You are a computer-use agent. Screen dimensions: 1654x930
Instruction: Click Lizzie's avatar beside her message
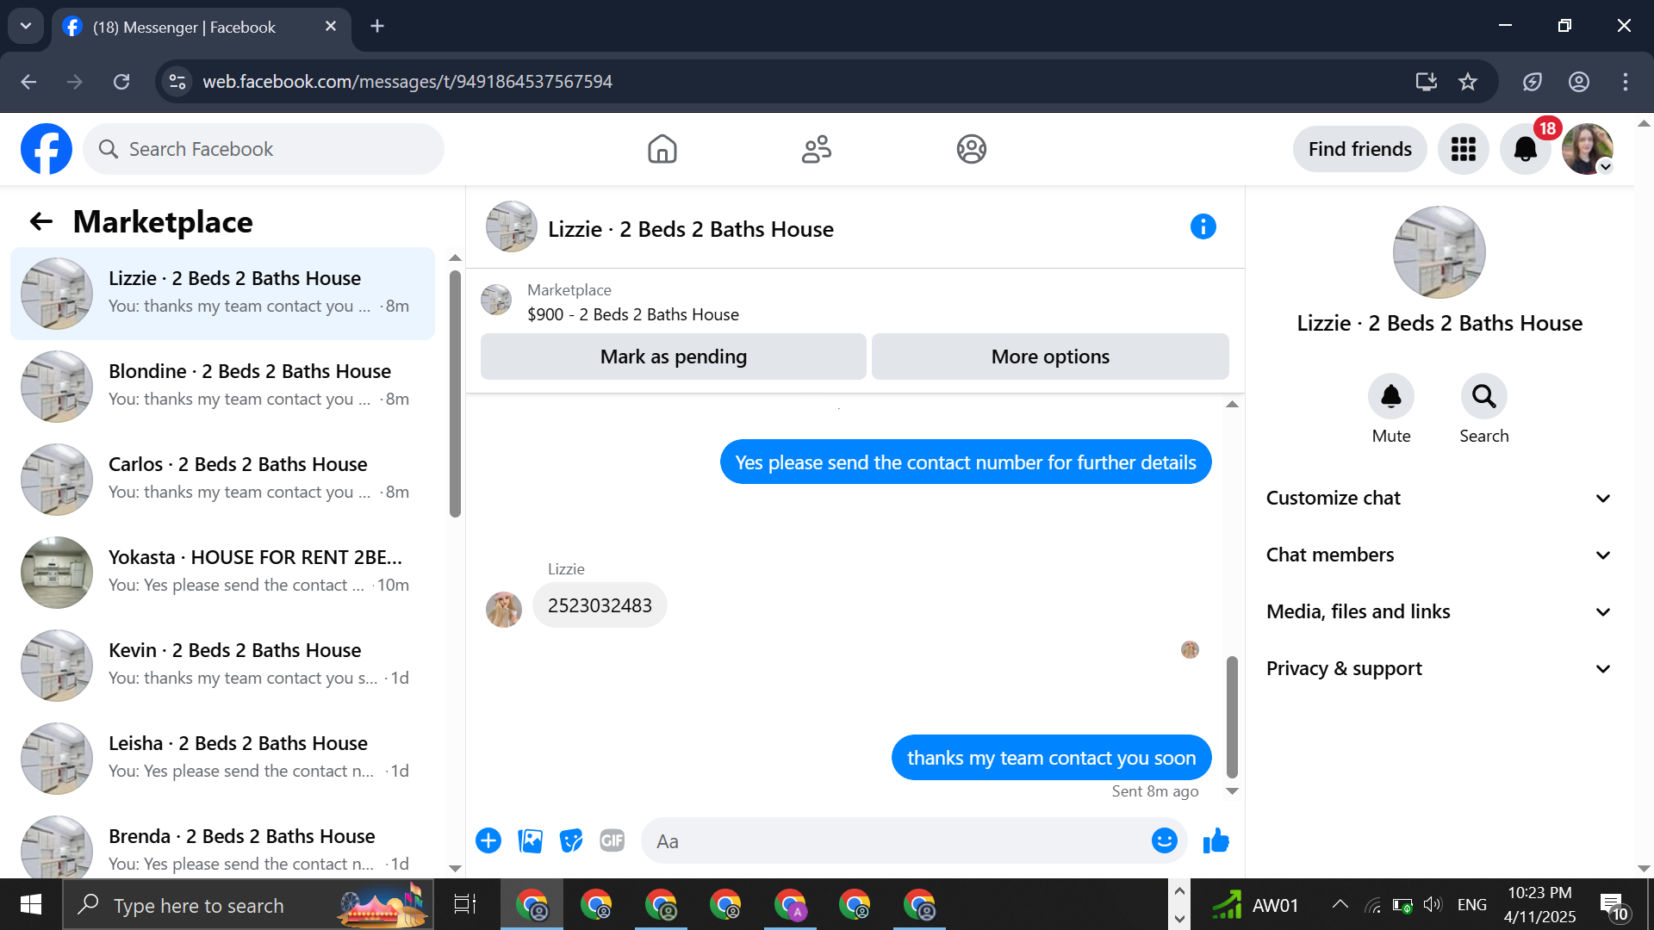click(504, 610)
